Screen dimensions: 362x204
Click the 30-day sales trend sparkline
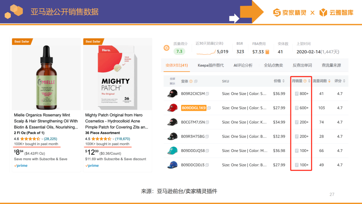click(206, 52)
